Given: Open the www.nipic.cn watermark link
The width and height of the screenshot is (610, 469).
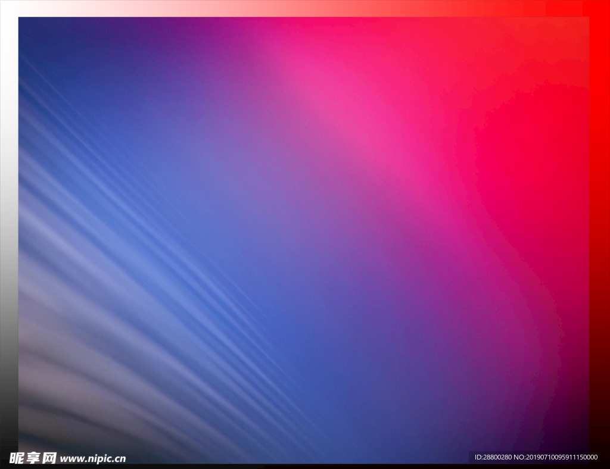Looking at the screenshot, I should tap(93, 459).
